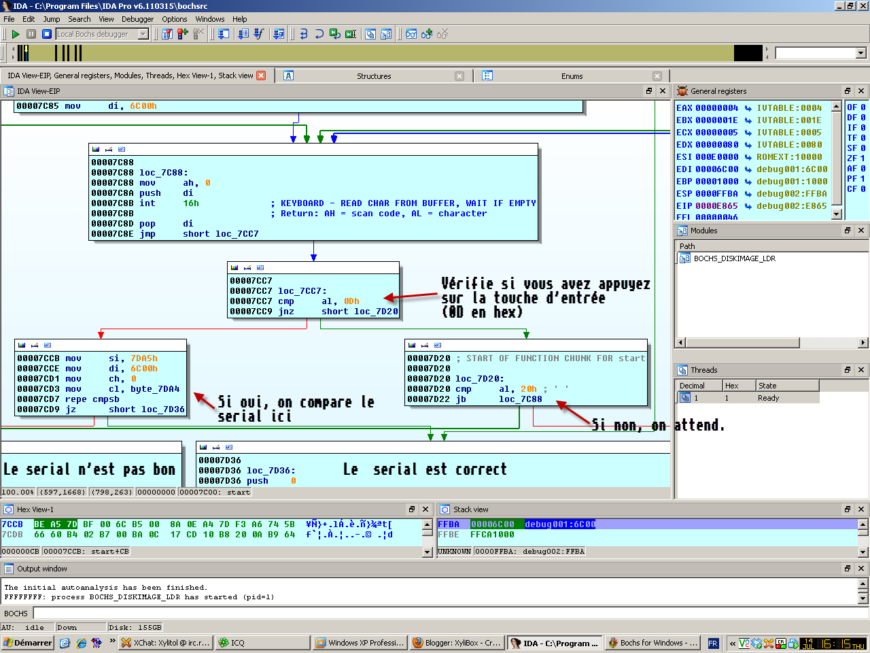Open the Search menu
Viewport: 870px width, 653px height.
click(79, 19)
